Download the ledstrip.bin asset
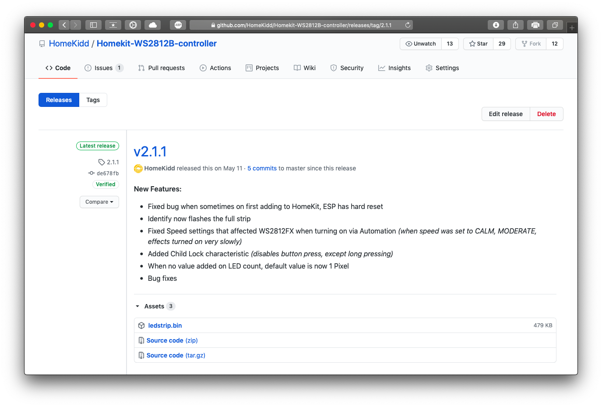Screen dimensions: 602x407 click(165, 326)
